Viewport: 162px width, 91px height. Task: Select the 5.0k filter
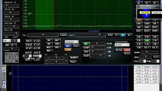(x=138, y=37)
